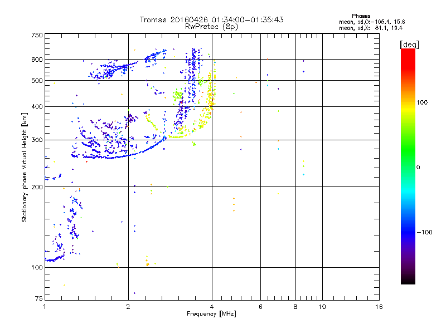Click the y-axis tick '750'
The width and height of the screenshot is (446, 334).
pos(37,35)
